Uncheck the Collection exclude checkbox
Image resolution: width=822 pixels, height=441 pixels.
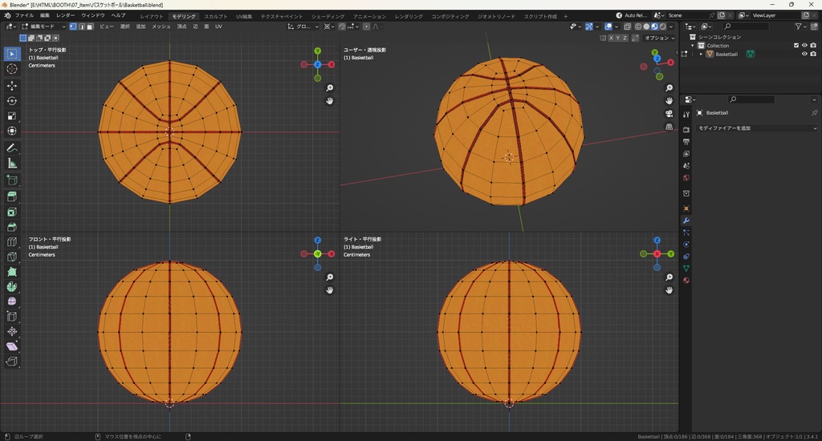[796, 46]
